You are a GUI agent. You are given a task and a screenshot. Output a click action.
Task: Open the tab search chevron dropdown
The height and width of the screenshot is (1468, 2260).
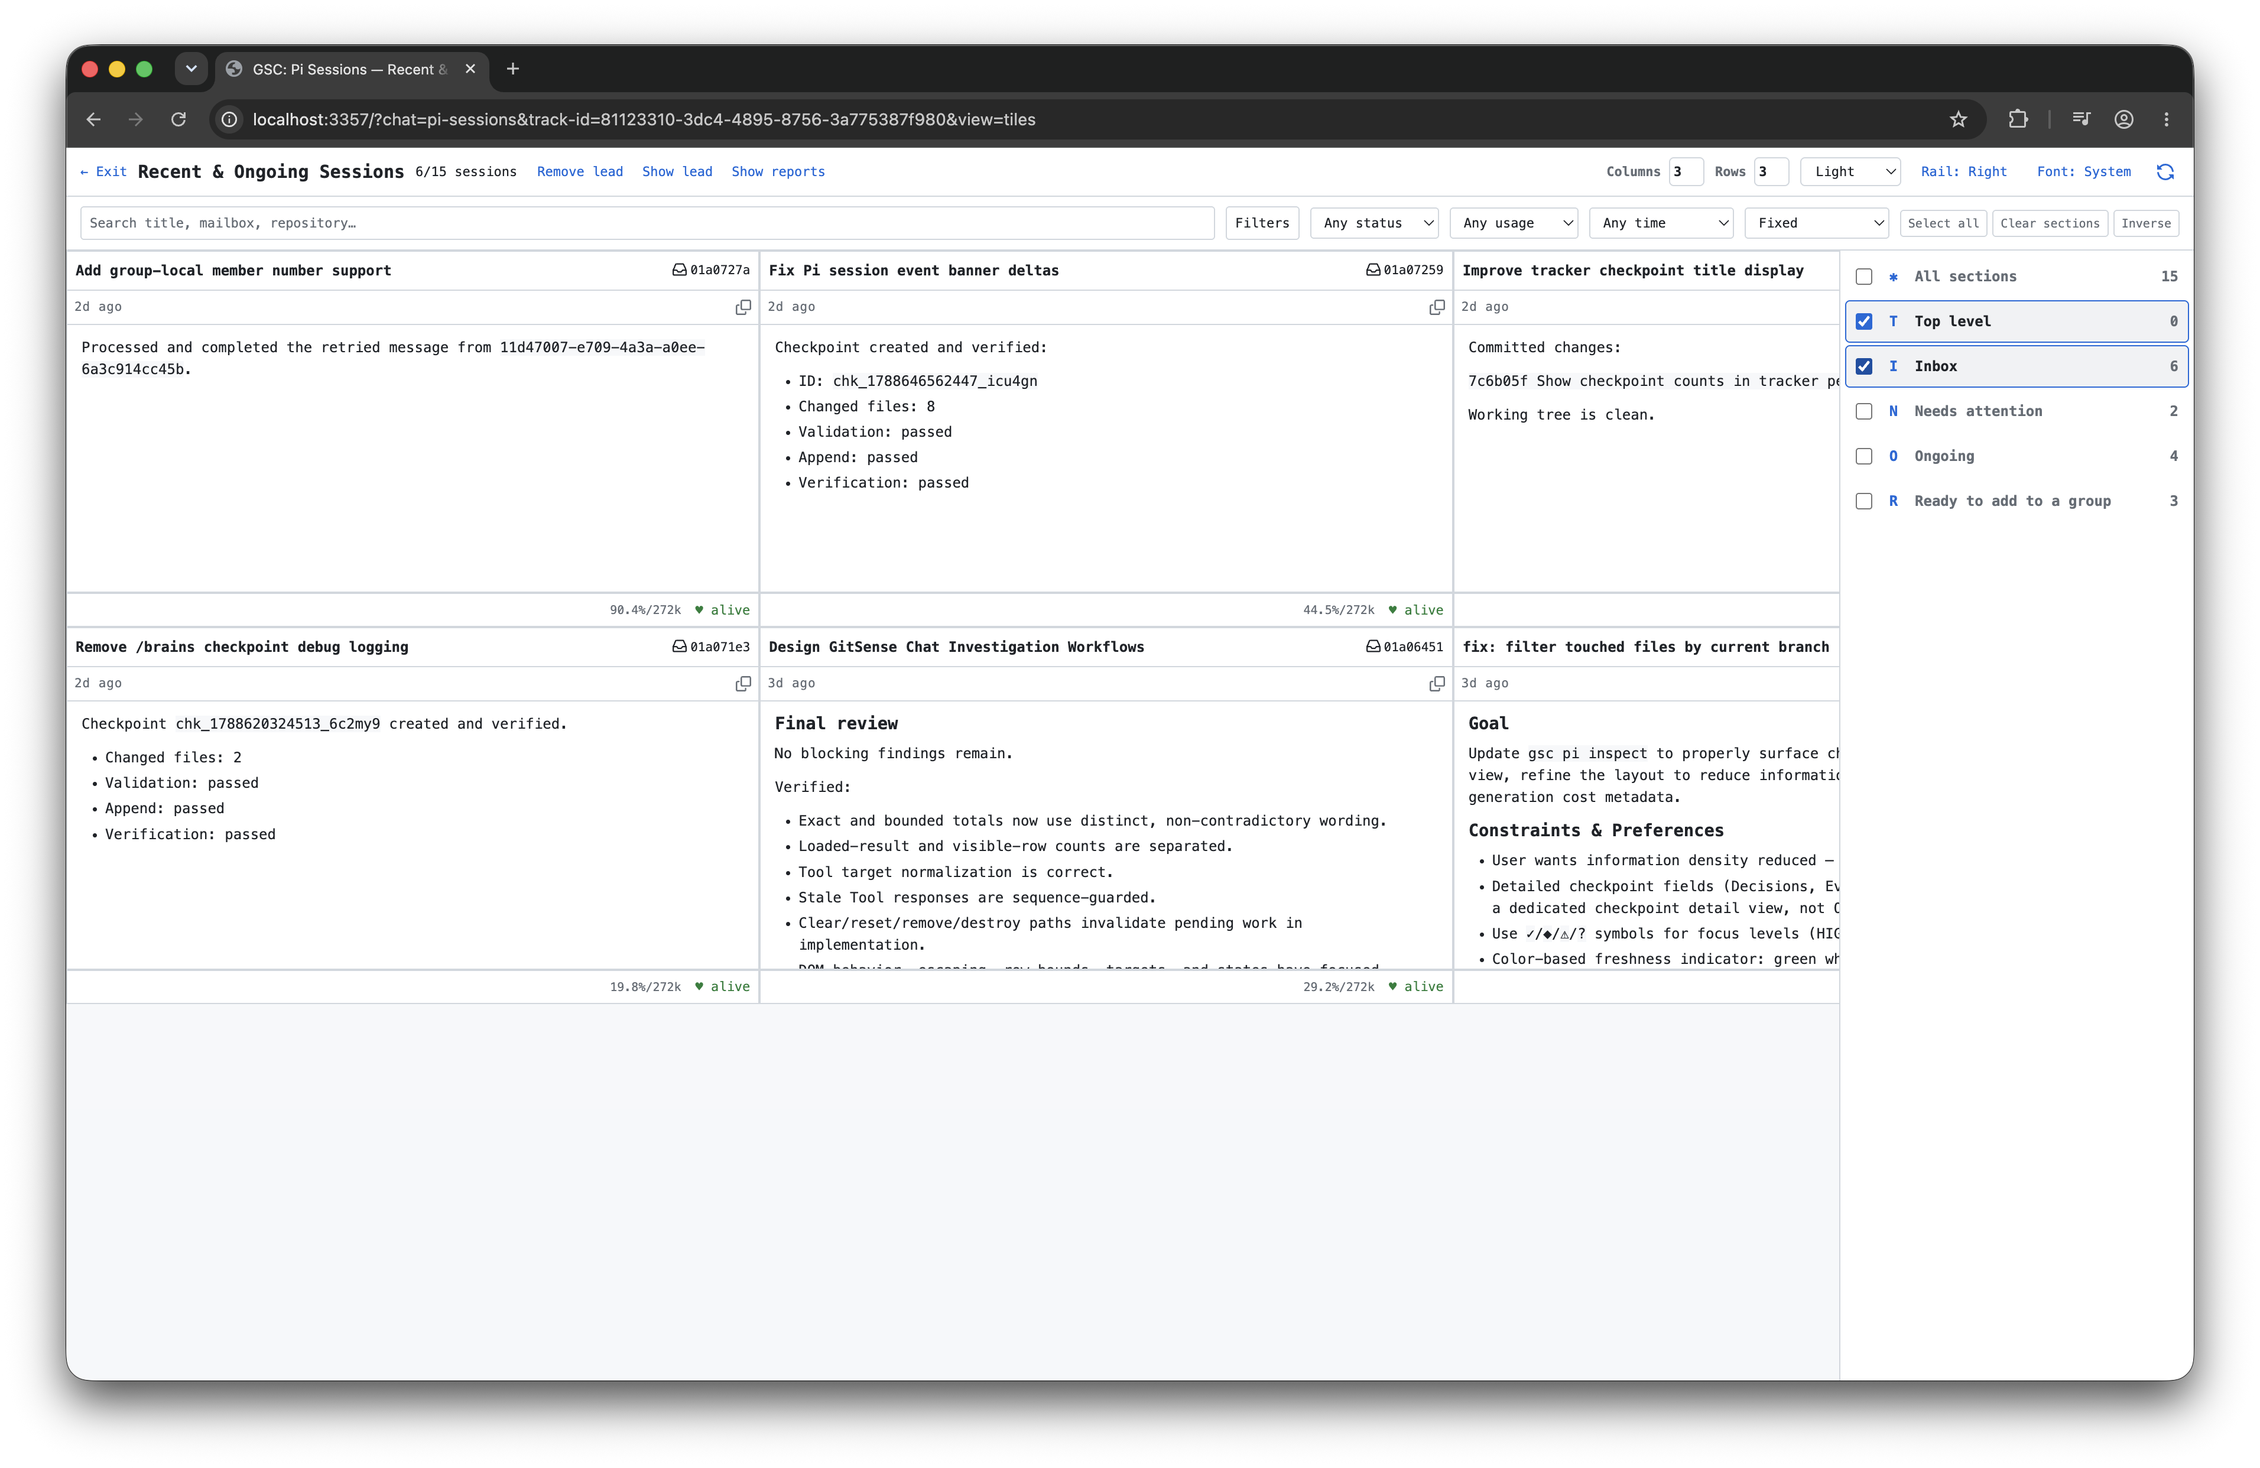tap(191, 69)
